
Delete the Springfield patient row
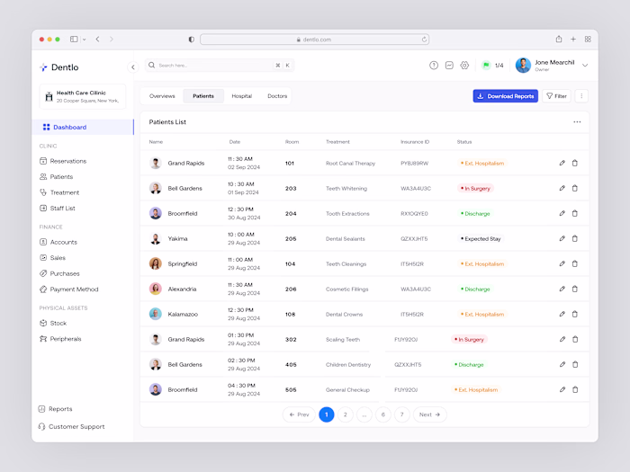pyautogui.click(x=575, y=263)
